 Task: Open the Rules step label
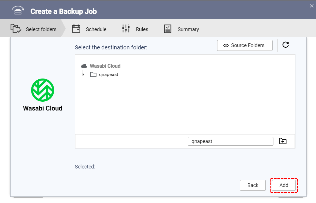pyautogui.click(x=142, y=29)
